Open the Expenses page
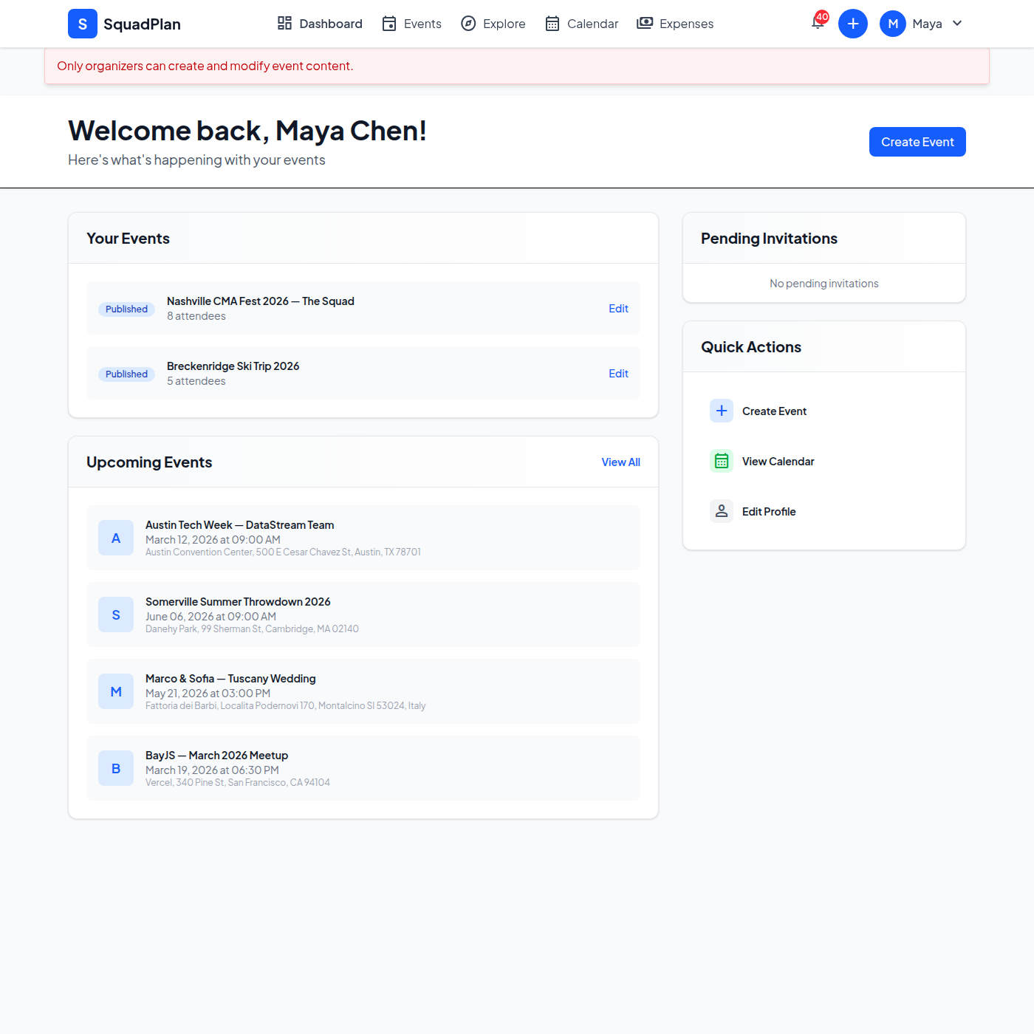Viewport: 1034px width, 1034px height. (675, 24)
